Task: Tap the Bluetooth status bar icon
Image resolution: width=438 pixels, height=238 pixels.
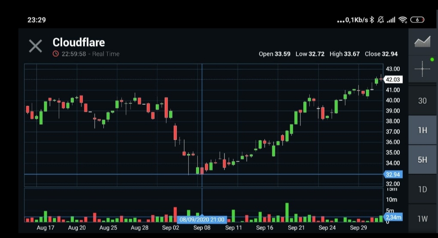Action: pos(372,20)
